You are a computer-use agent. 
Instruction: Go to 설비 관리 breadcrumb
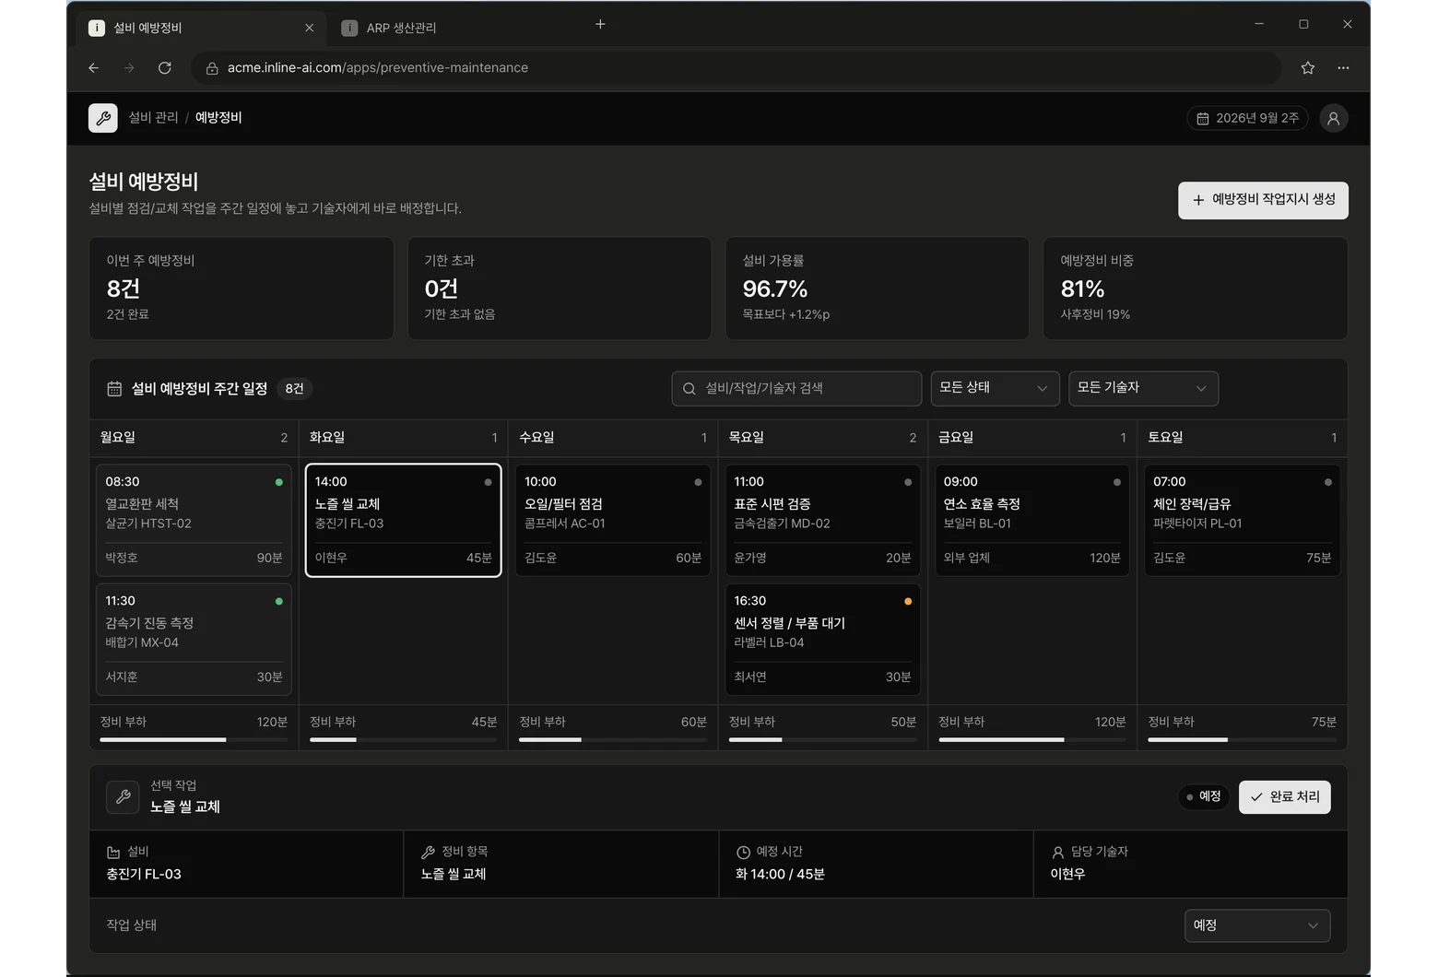[153, 117]
